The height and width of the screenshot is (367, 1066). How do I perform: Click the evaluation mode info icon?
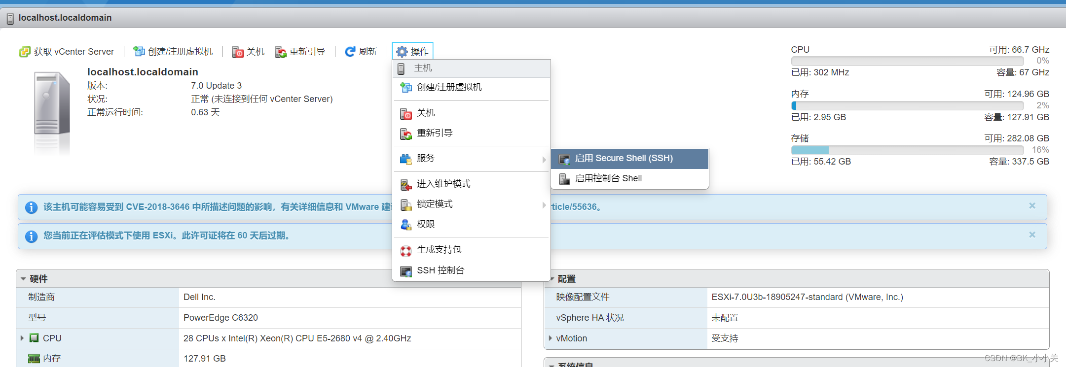coord(31,236)
